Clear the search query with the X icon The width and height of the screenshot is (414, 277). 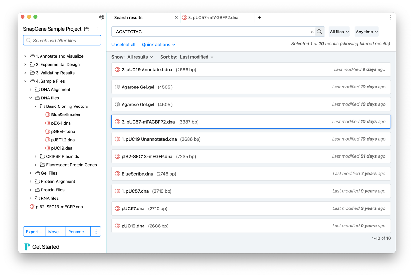(x=312, y=32)
